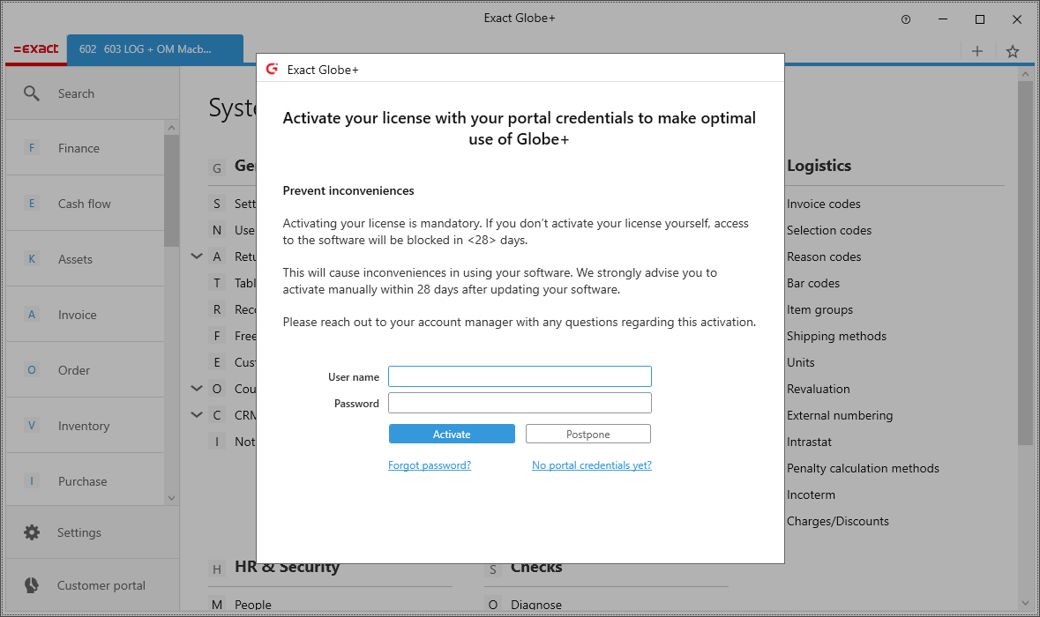Open Incoterm under Logistics
The image size is (1040, 617).
pos(812,495)
